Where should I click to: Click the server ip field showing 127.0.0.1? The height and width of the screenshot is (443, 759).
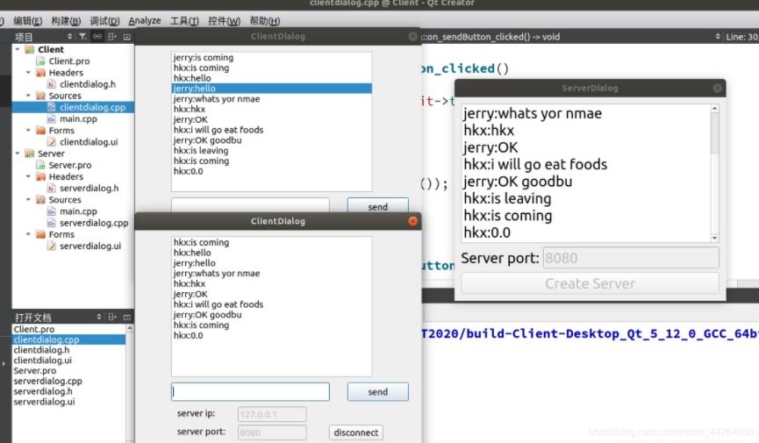[272, 414]
